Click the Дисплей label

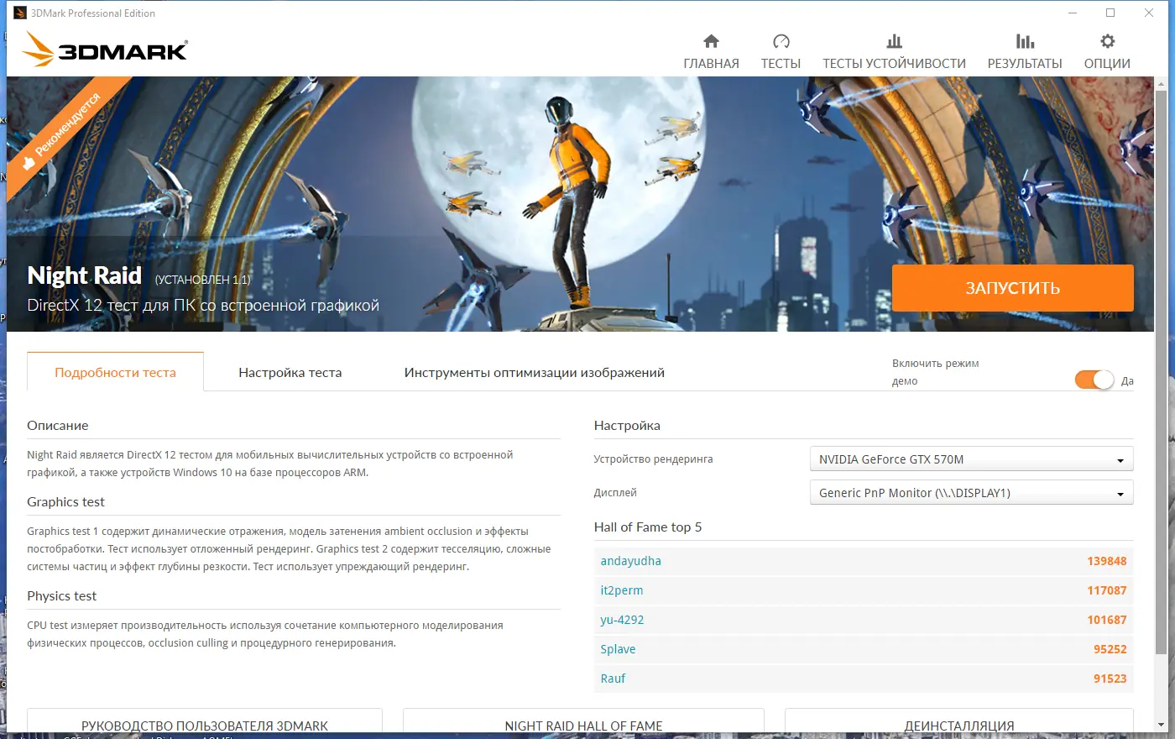(x=615, y=493)
